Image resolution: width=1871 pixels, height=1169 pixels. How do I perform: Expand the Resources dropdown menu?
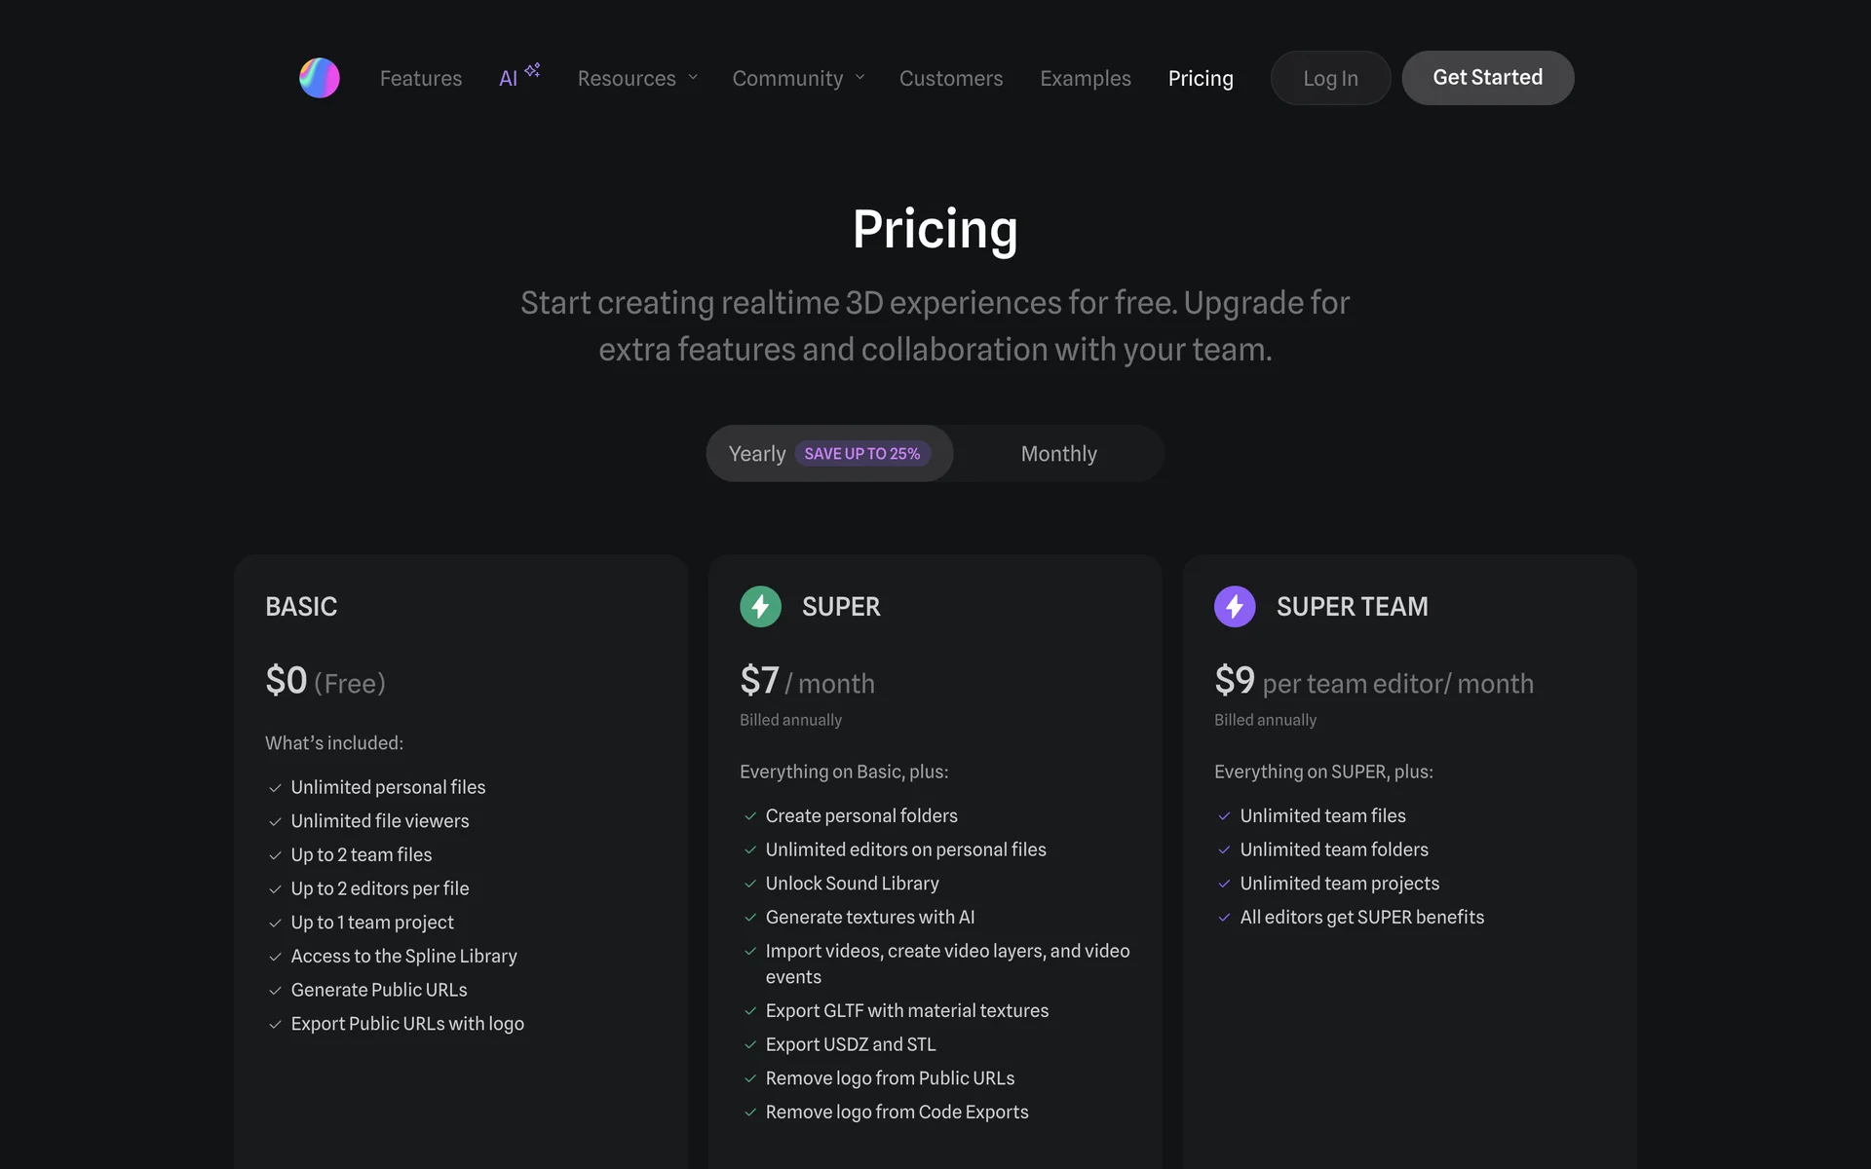click(637, 78)
